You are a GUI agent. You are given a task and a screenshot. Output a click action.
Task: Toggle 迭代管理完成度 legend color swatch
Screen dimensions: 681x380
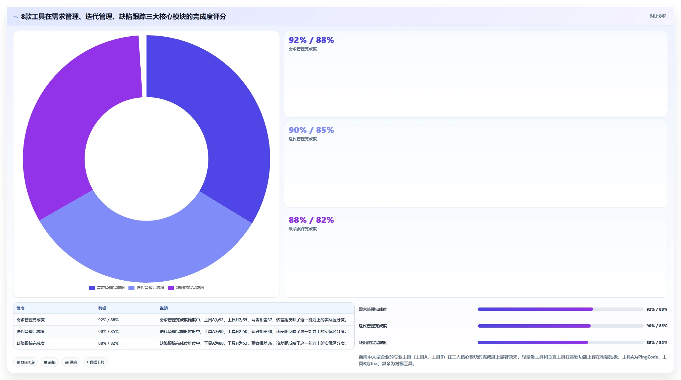click(131, 288)
